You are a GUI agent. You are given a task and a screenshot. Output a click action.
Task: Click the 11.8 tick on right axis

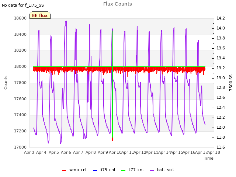point(221,137)
